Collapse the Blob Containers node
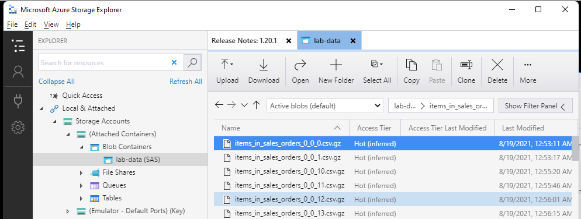The image size is (581, 219). point(81,147)
